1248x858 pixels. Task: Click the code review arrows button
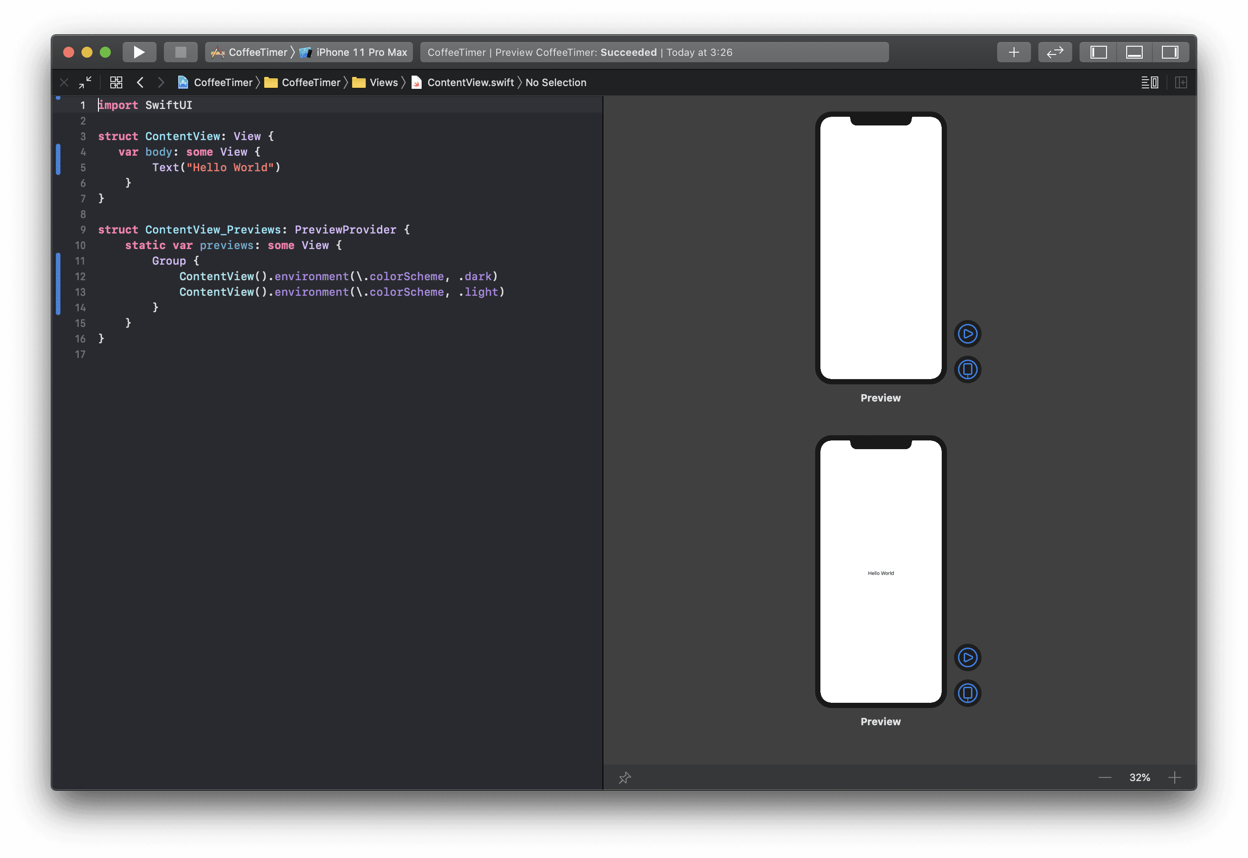[x=1054, y=52]
